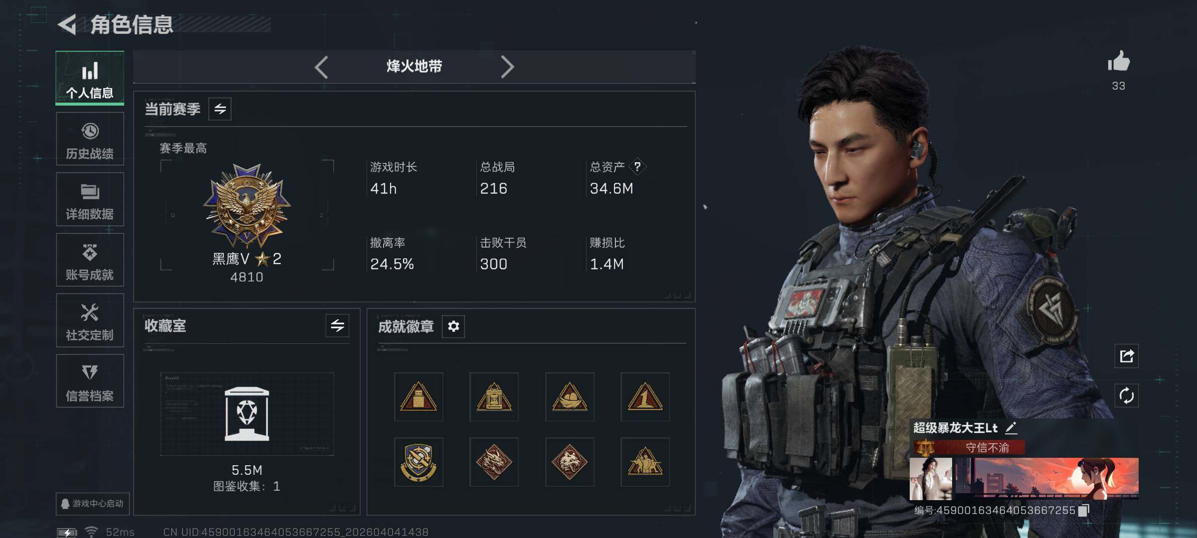Click the help question mark beside 总资产
Screen dimensions: 1197x538
tap(637, 166)
